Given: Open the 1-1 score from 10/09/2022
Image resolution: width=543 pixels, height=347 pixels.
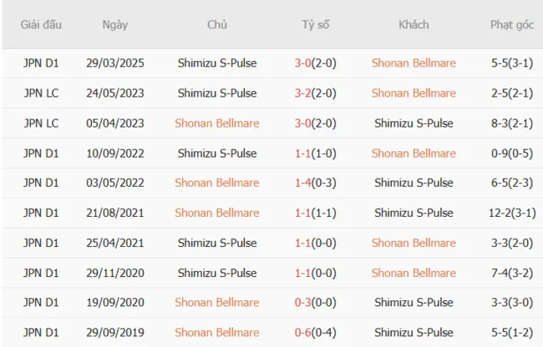Looking at the screenshot, I should (302, 153).
